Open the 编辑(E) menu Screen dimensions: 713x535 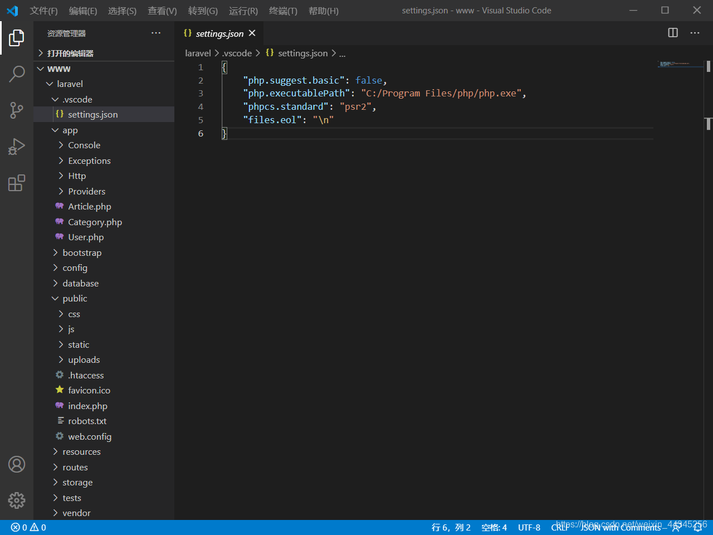point(82,11)
